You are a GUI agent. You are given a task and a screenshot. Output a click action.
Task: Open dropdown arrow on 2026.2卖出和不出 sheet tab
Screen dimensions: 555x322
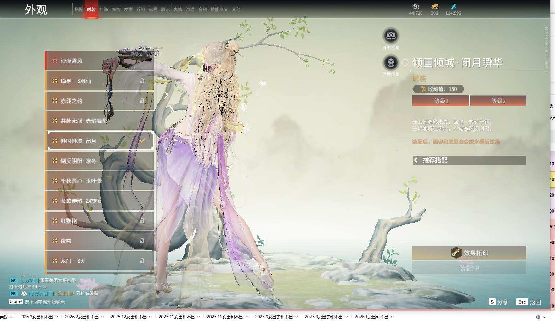tap(102, 317)
